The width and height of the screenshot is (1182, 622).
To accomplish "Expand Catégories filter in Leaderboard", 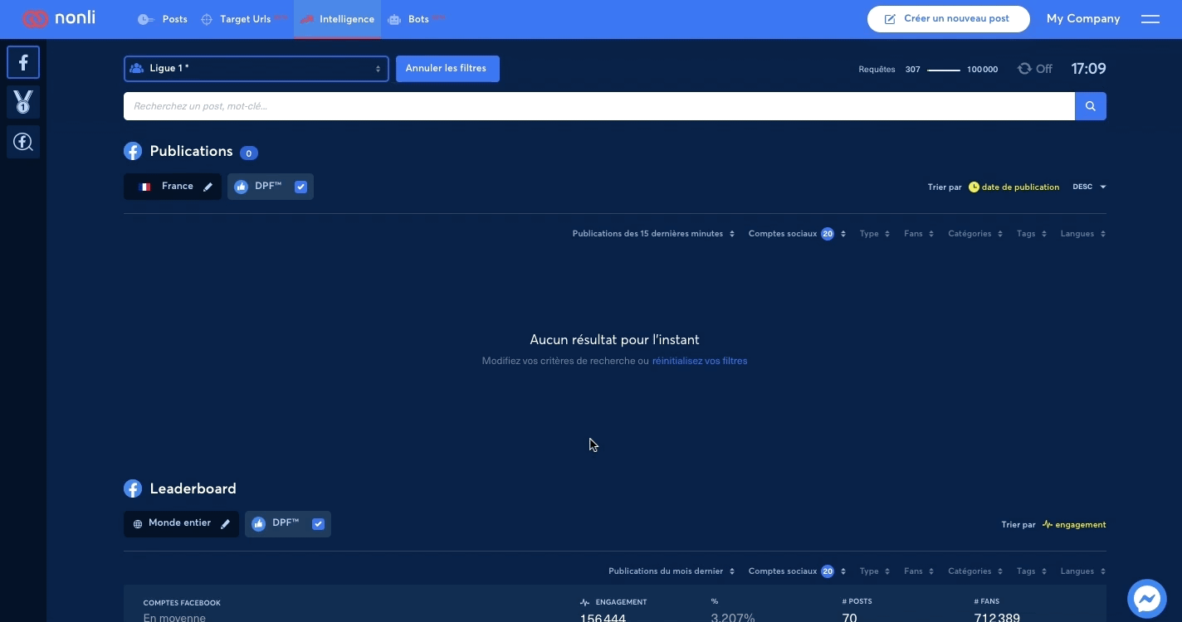I will (x=974, y=571).
